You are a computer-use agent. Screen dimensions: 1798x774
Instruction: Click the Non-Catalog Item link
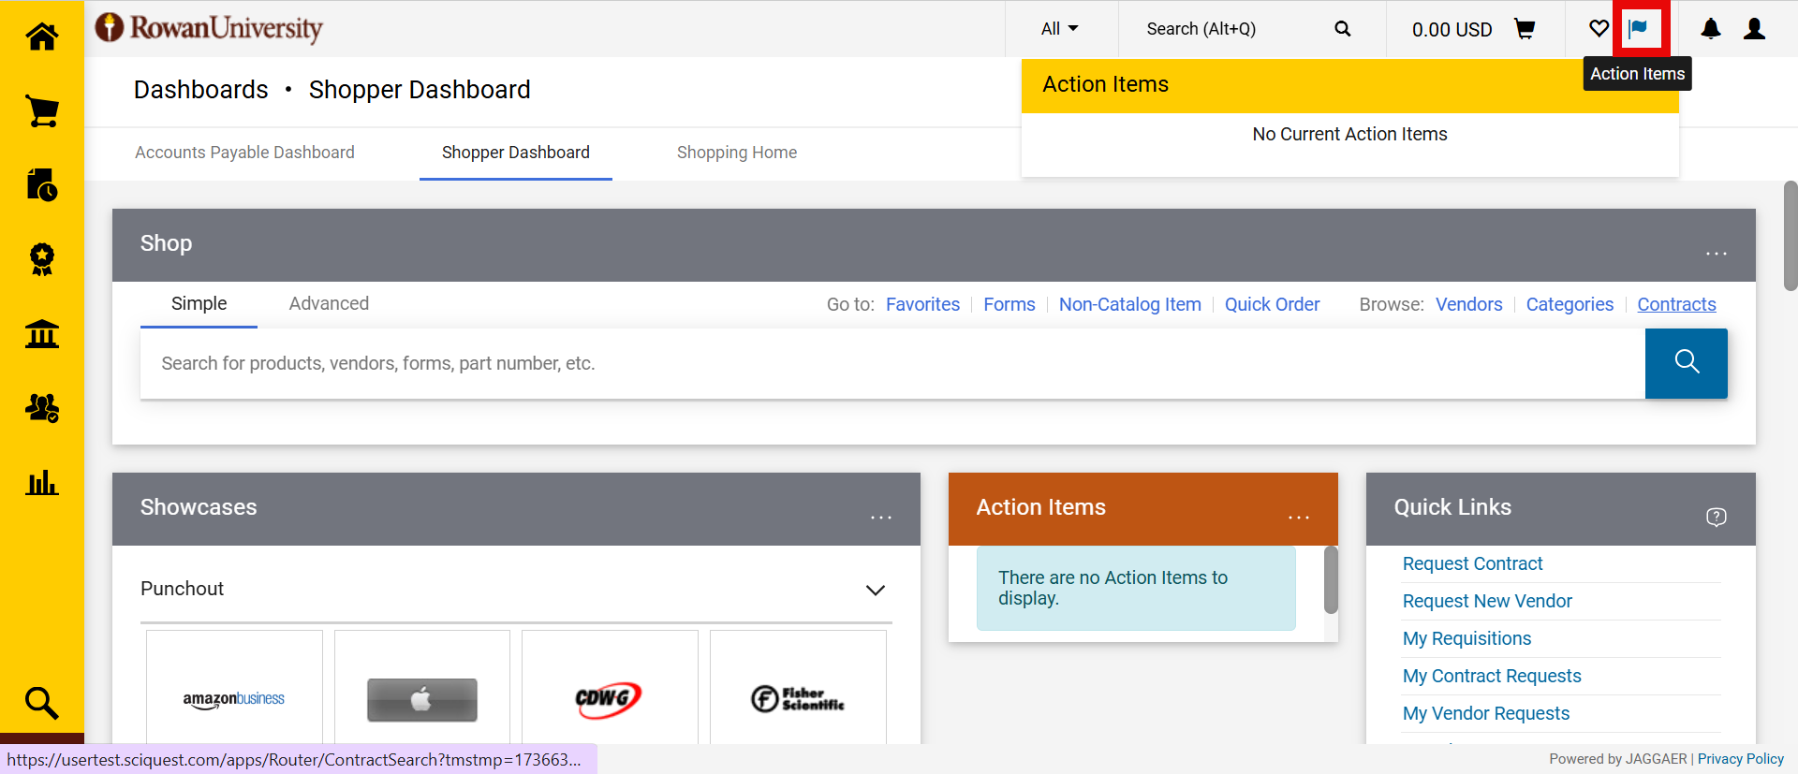1129,304
